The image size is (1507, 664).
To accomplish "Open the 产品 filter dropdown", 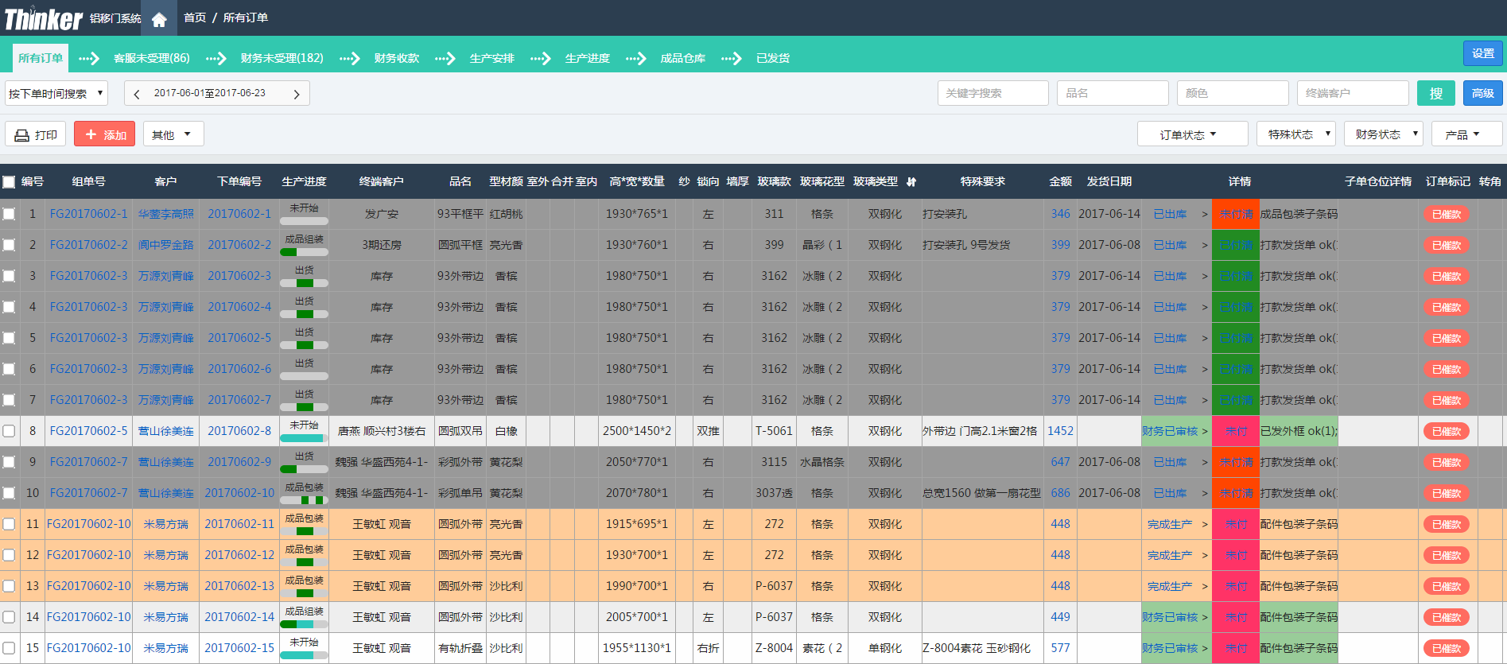I will click(x=1466, y=134).
